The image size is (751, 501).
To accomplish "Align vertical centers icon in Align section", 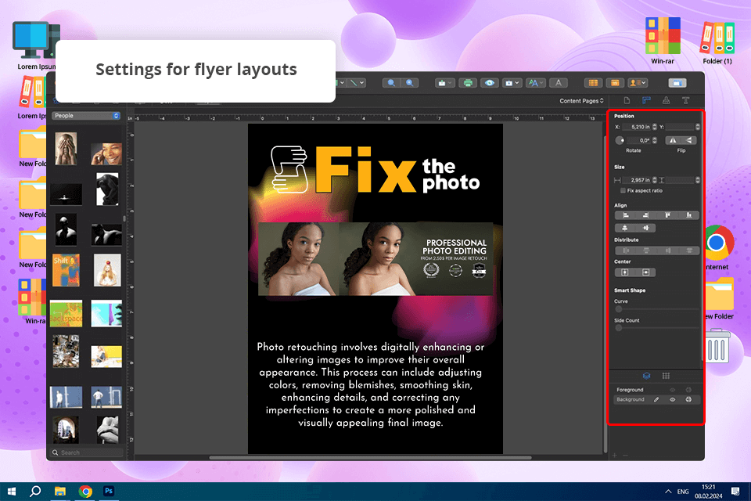I will 645,228.
